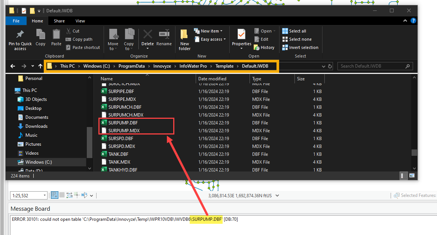Open the map scale 1:25,532 dropdown
Viewport: 437px width, 235px height.
click(x=45, y=195)
